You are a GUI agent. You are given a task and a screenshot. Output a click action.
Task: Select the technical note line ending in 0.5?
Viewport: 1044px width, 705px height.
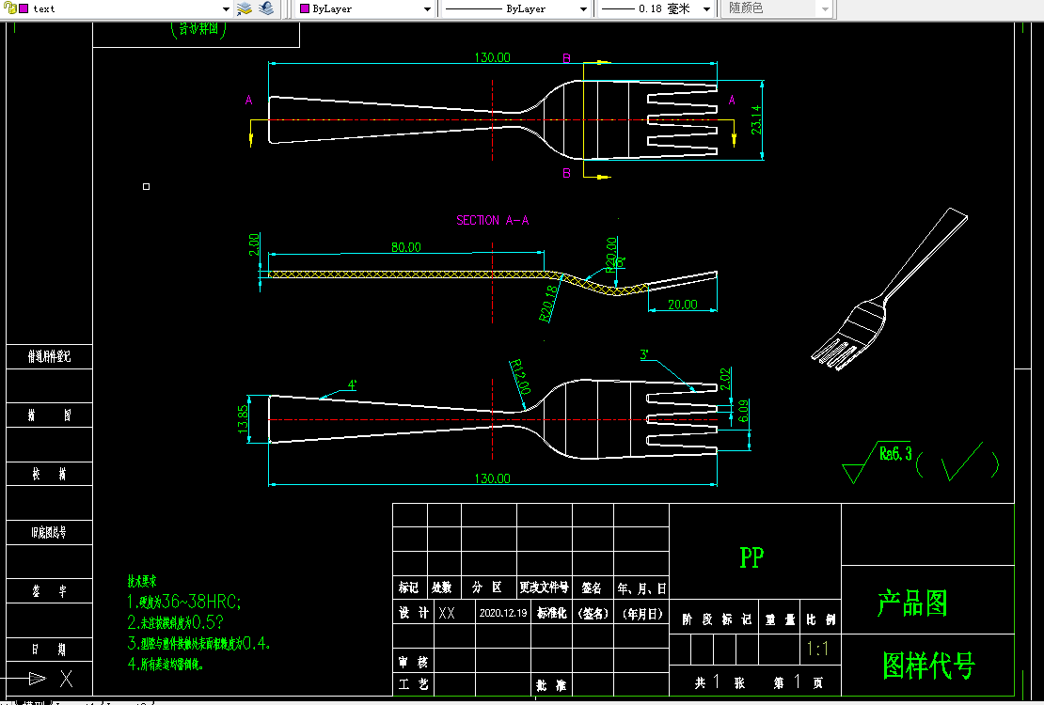coord(176,622)
